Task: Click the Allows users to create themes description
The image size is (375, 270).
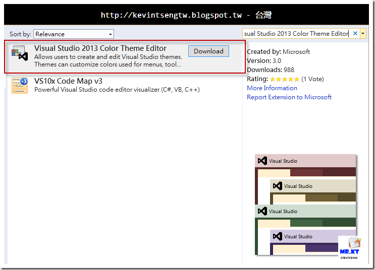Action: [108, 60]
